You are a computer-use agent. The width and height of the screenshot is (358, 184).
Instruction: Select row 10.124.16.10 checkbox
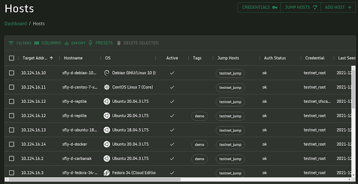click(x=11, y=73)
